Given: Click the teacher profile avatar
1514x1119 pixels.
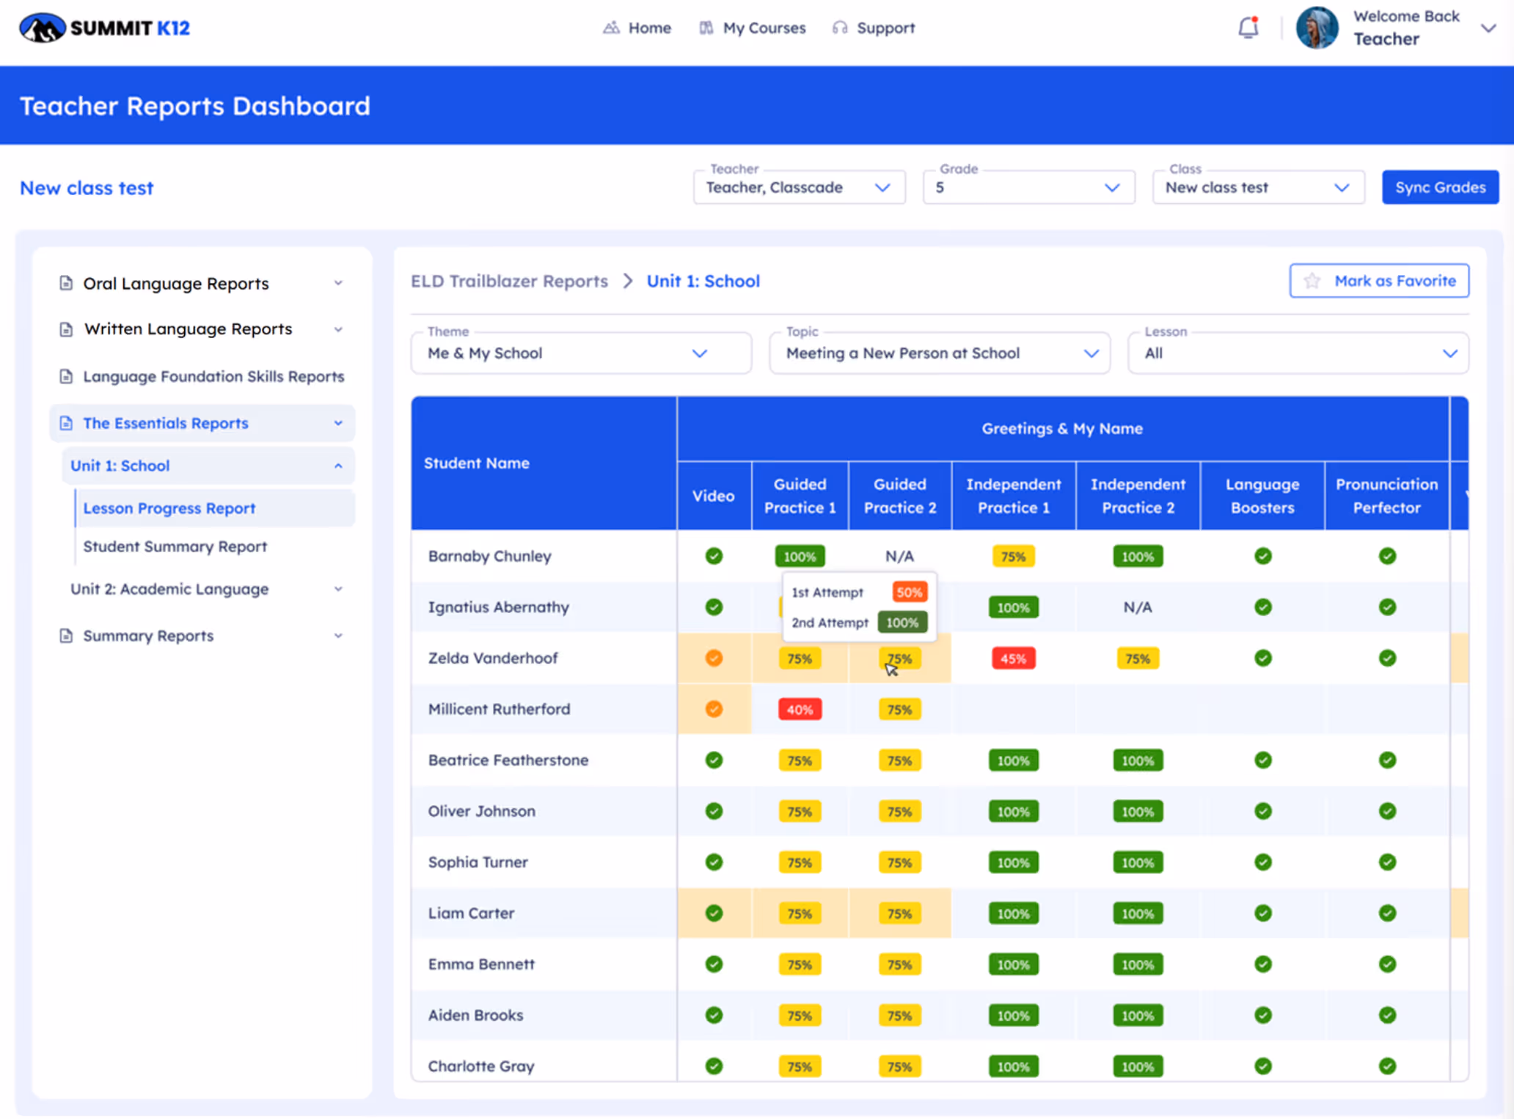Looking at the screenshot, I should click(x=1317, y=28).
